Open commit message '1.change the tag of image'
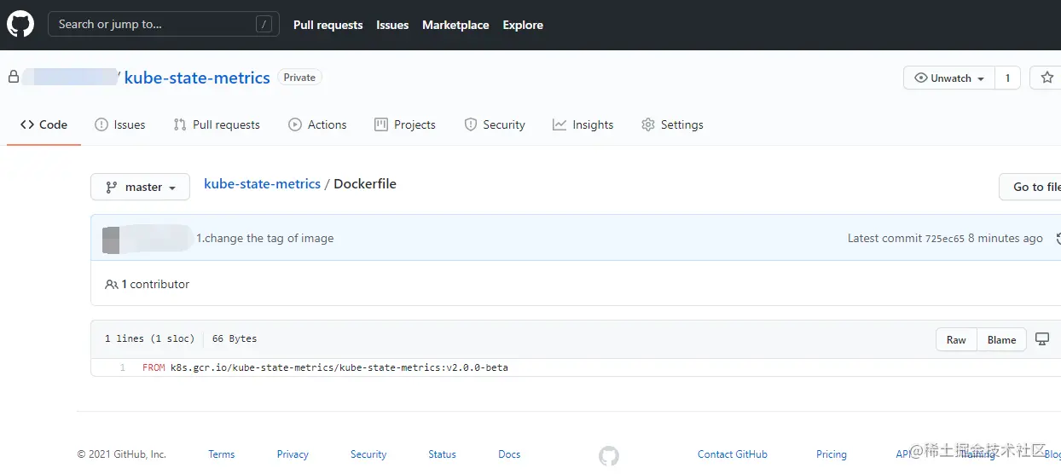 (265, 239)
